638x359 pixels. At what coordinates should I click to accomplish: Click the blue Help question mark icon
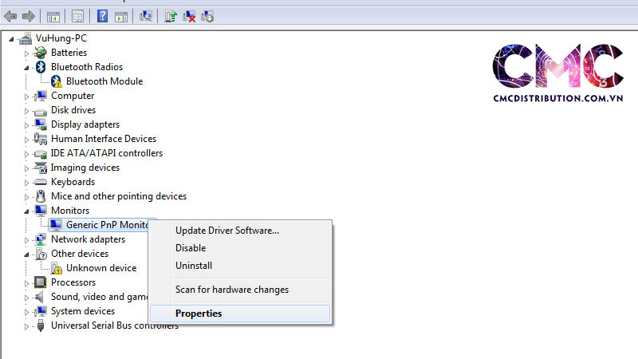coord(102,16)
